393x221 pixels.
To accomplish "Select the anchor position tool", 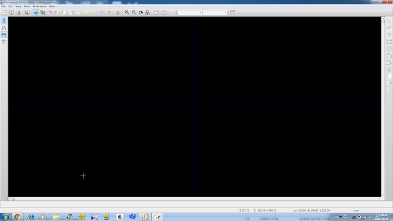I will click(x=389, y=69).
